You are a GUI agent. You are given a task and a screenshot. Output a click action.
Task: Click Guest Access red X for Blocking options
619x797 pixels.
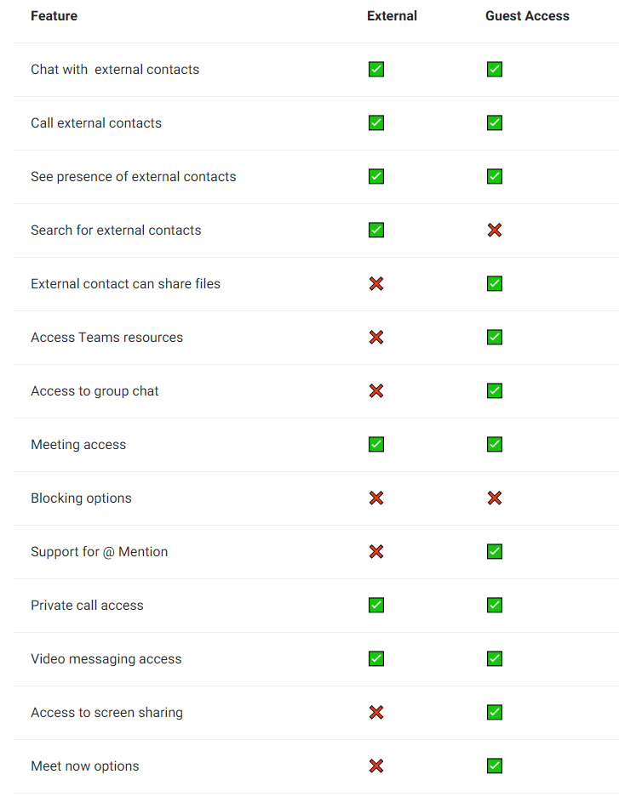click(495, 498)
